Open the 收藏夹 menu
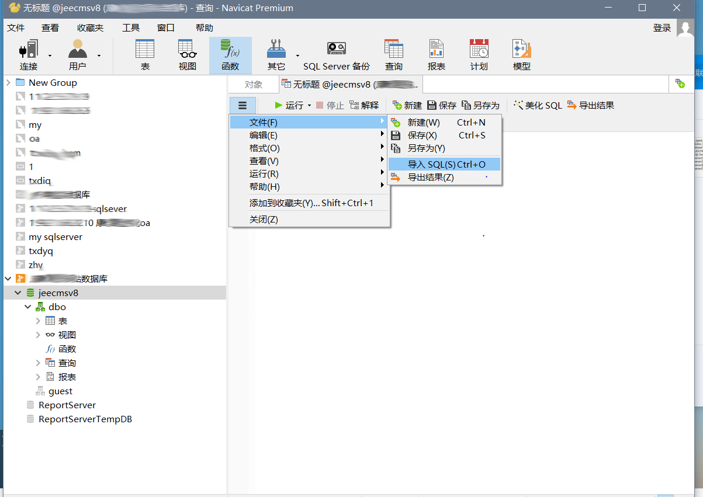Screen dimensions: 703x497 tap(90, 27)
